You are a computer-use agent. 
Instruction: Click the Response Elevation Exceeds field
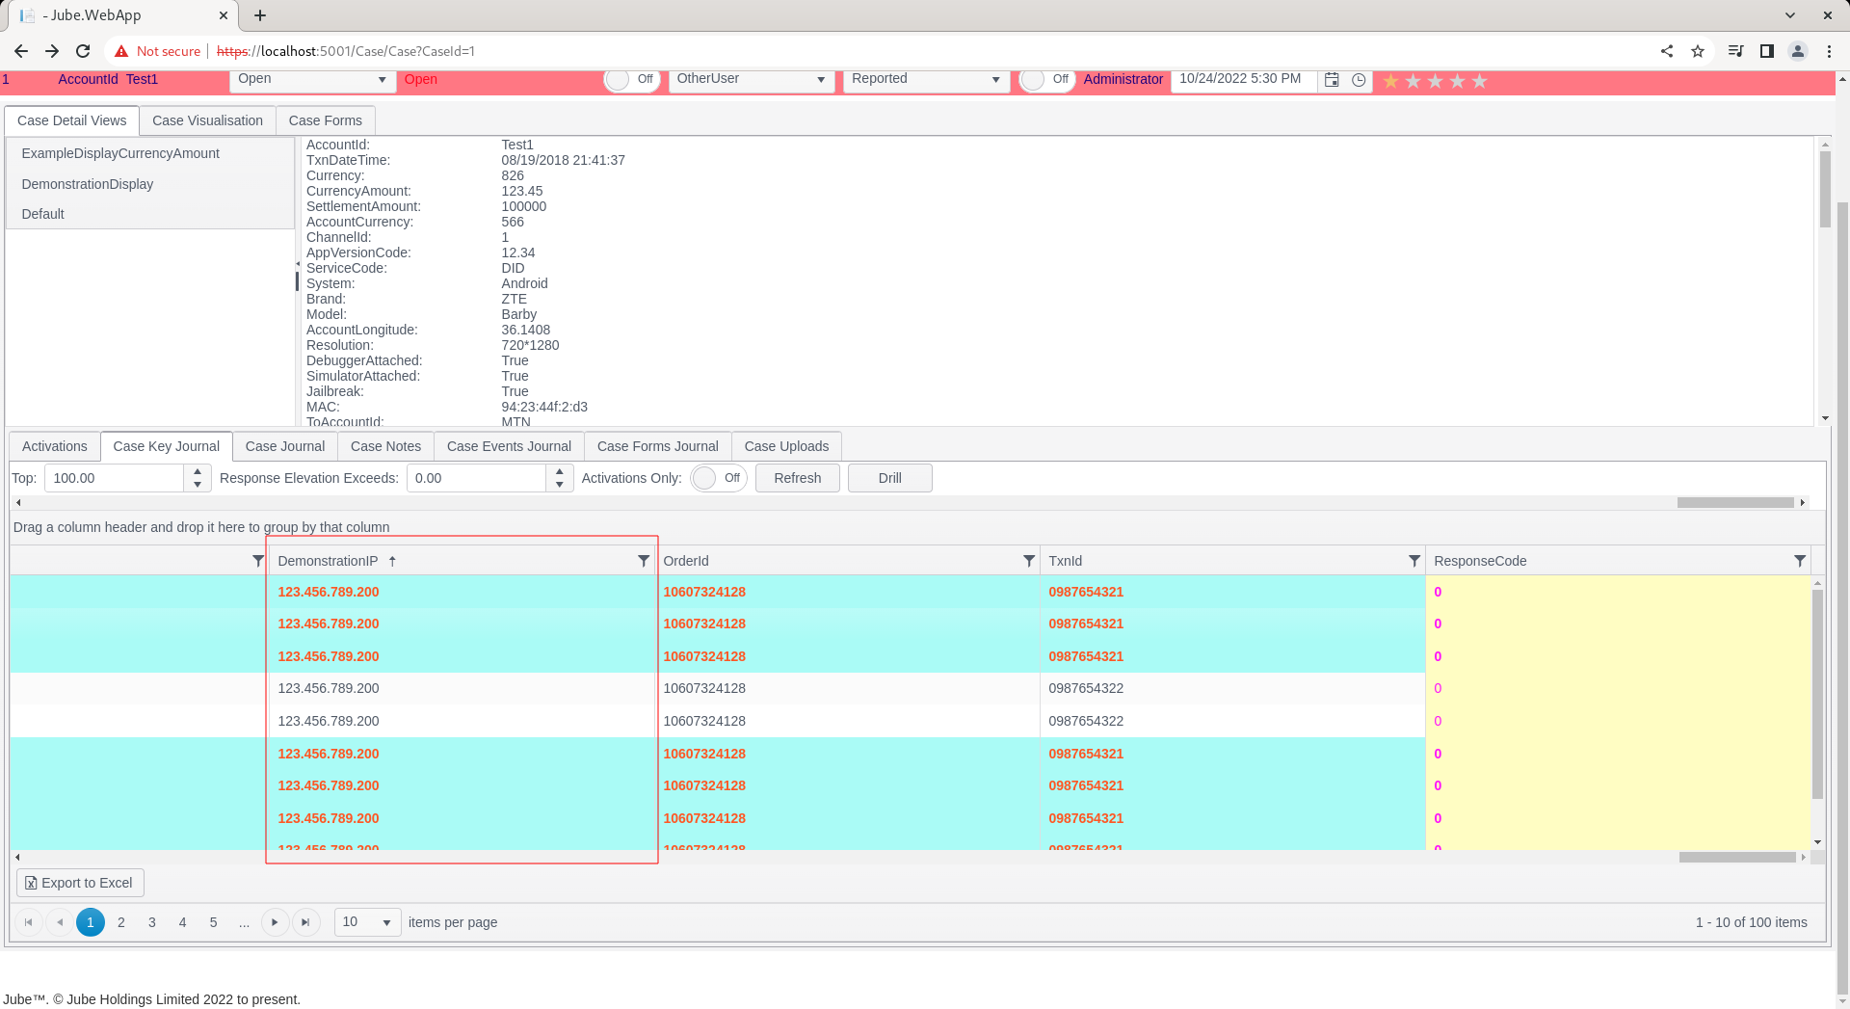476,478
